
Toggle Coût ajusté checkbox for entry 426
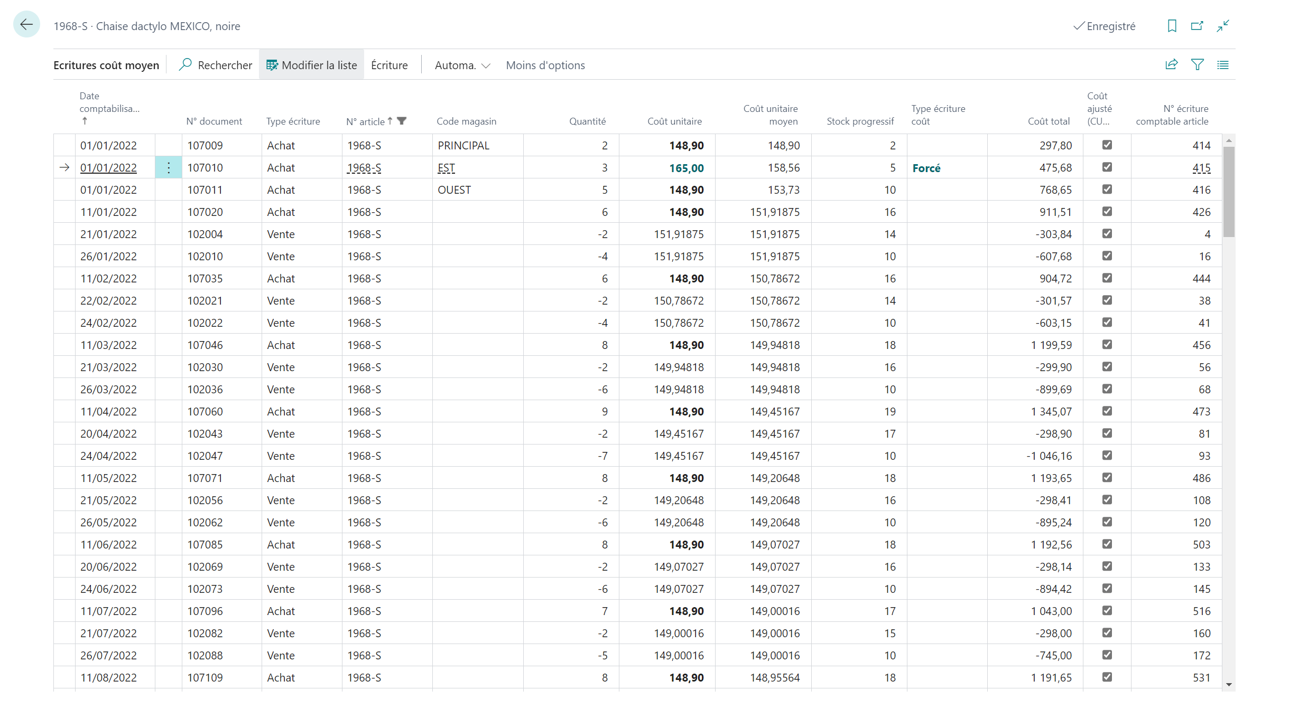coord(1107,211)
